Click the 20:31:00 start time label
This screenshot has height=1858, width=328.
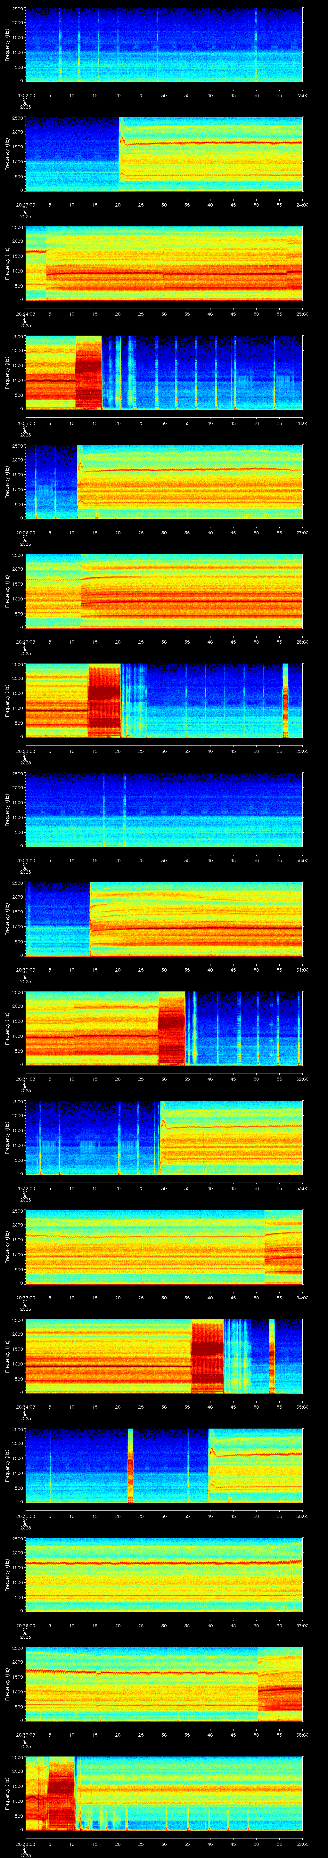(x=25, y=1079)
